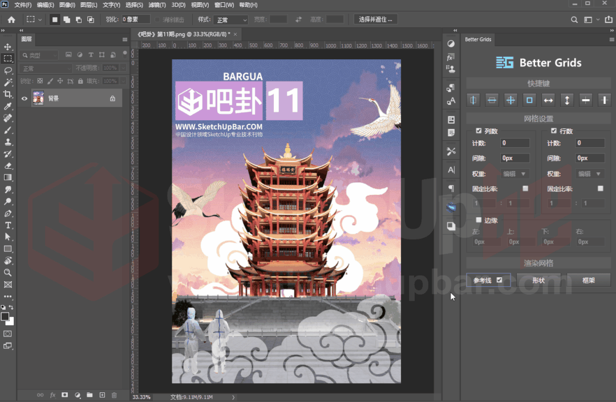Image resolution: width=616 pixels, height=402 pixels.
Task: Select the Eraser tool
Action: [x=8, y=166]
